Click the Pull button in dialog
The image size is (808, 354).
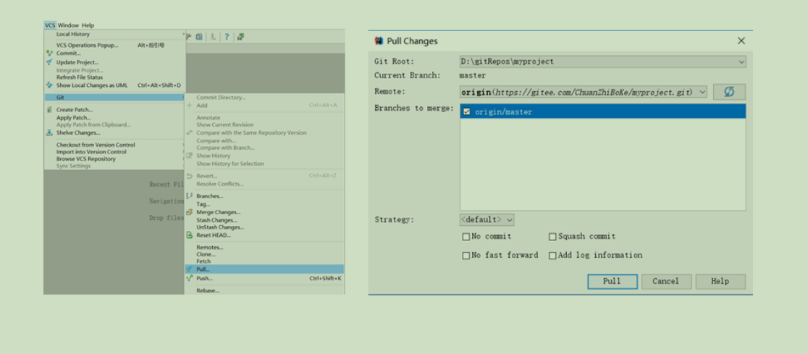point(613,282)
